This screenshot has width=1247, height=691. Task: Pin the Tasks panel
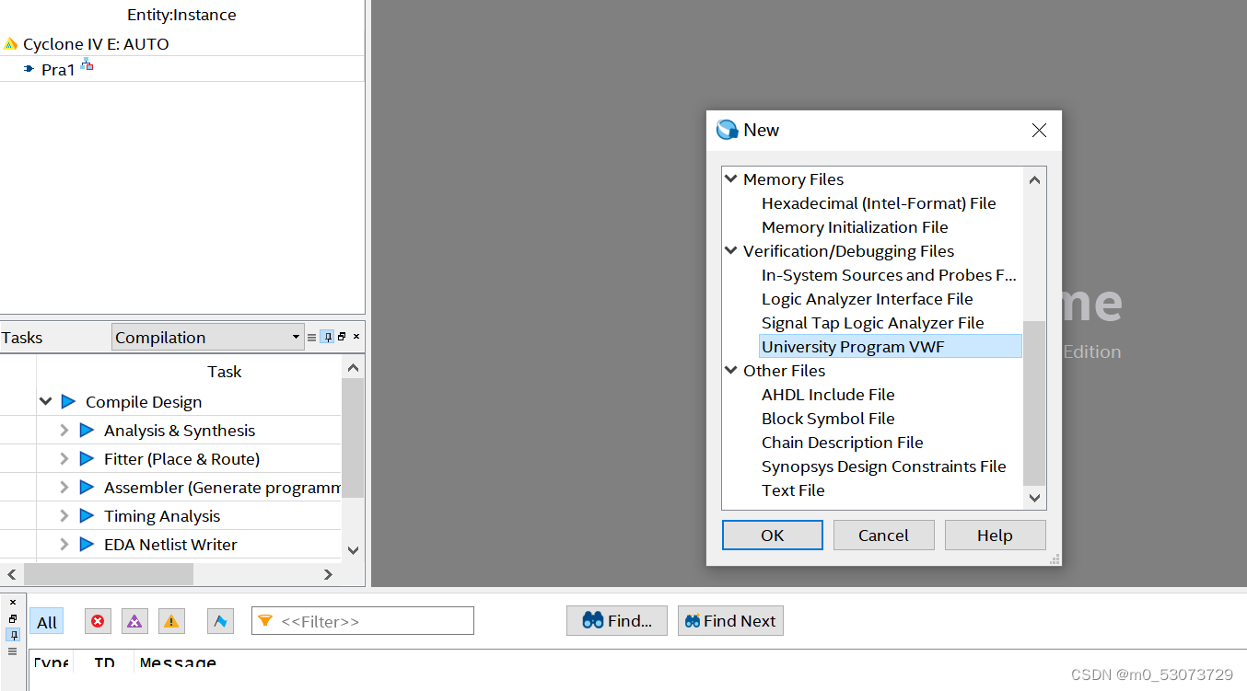(327, 337)
